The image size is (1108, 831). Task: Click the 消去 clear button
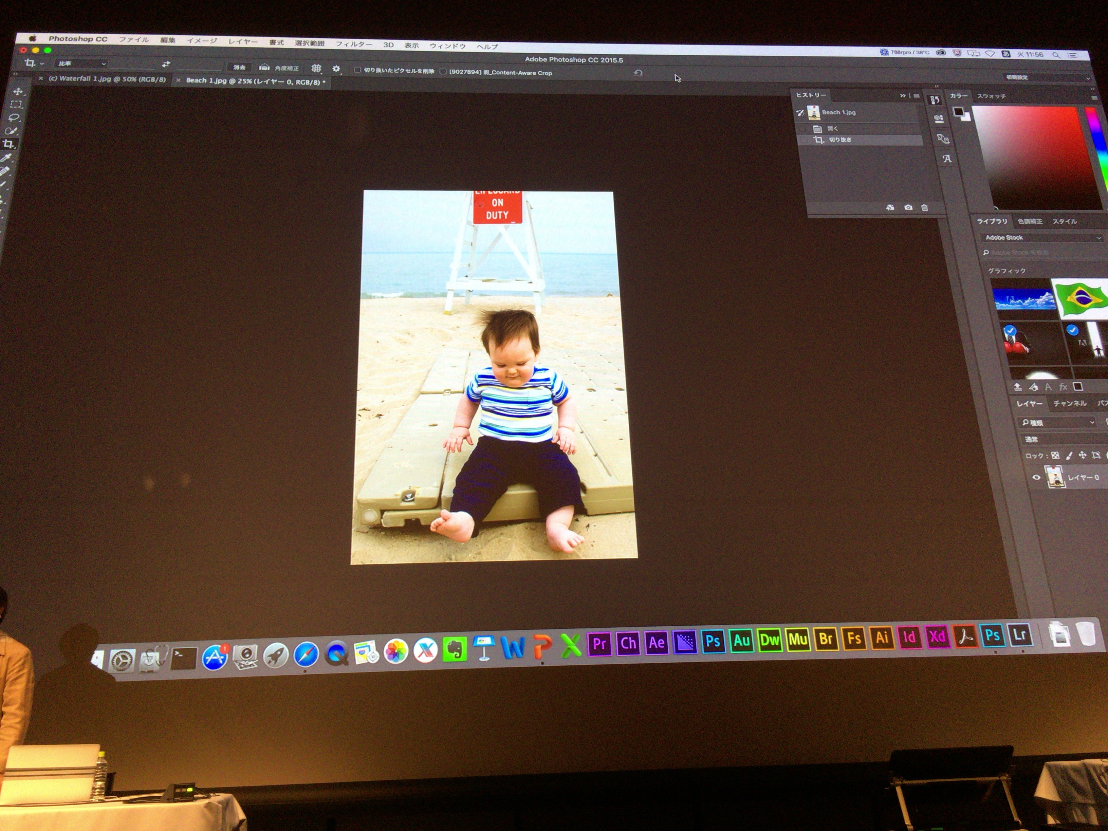(239, 67)
